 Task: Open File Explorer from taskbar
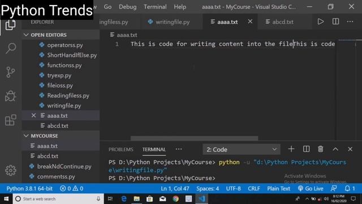pos(137,199)
